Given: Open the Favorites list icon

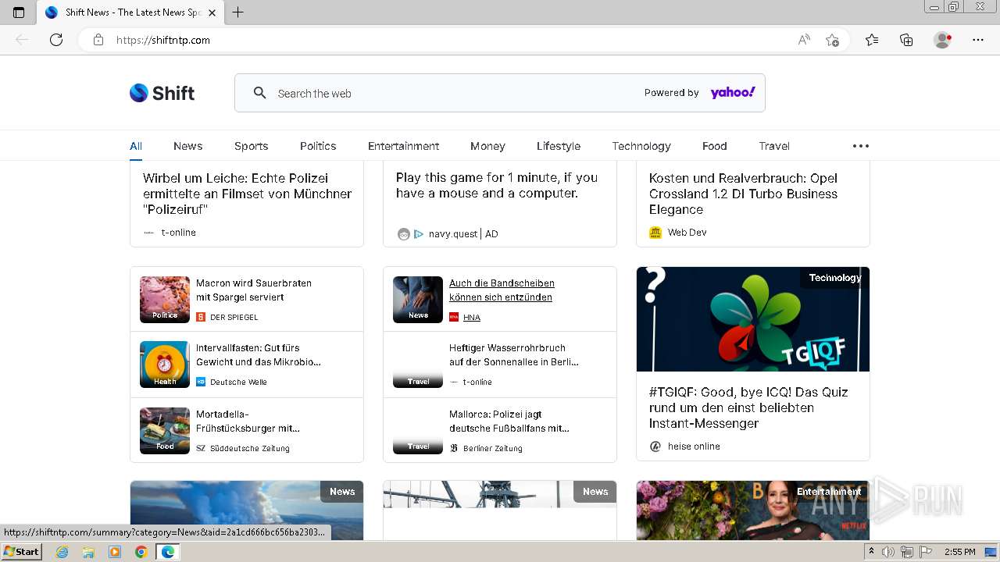Looking at the screenshot, I should [x=872, y=40].
